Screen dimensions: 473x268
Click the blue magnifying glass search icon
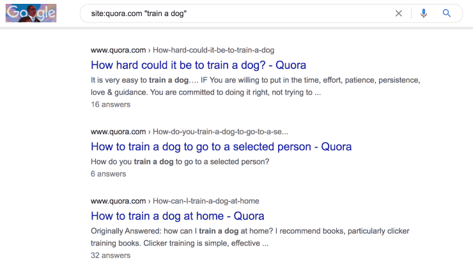pos(447,13)
